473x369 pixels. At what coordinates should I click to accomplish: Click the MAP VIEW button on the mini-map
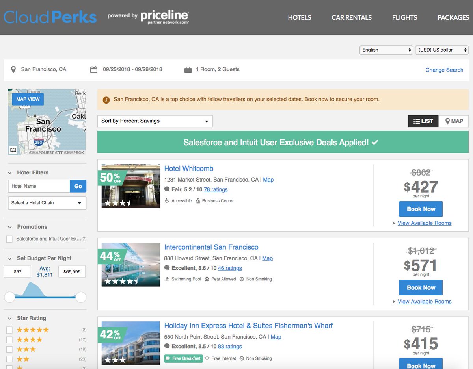28,99
